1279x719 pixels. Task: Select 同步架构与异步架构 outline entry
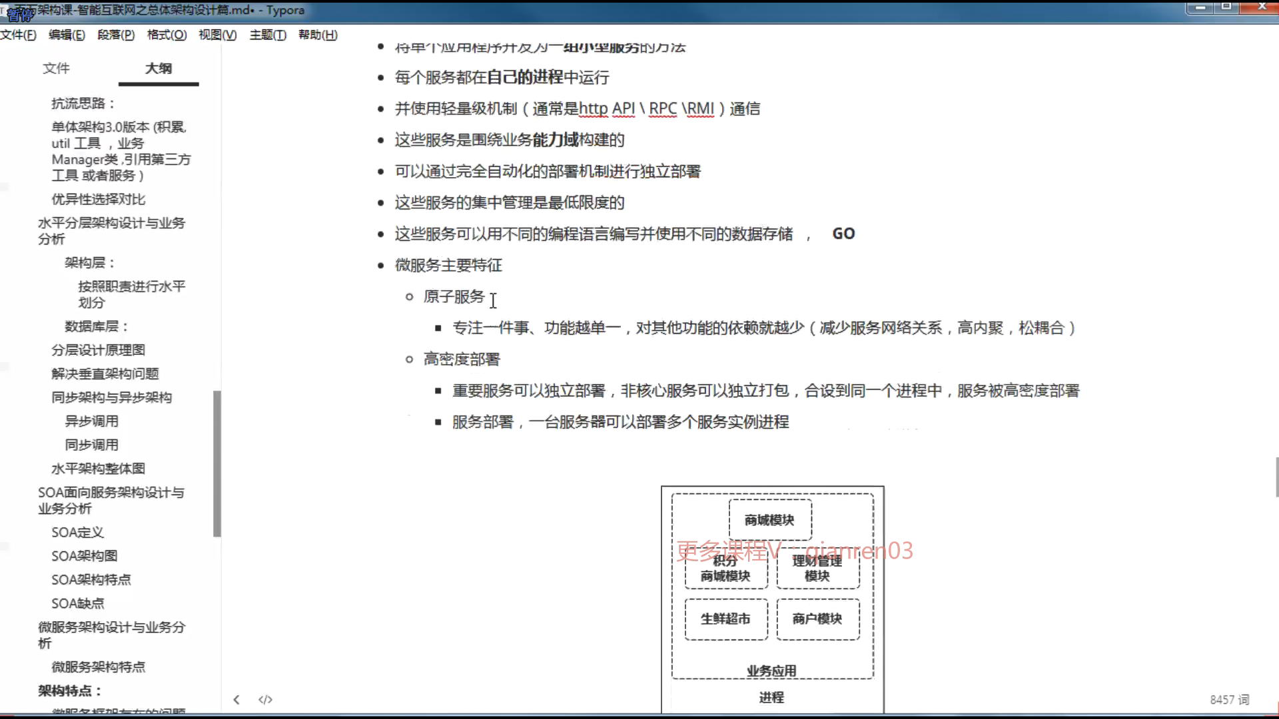coord(111,397)
